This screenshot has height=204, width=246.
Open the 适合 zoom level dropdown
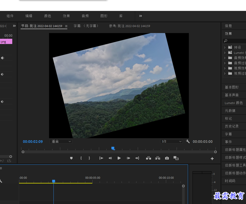pos(61,142)
